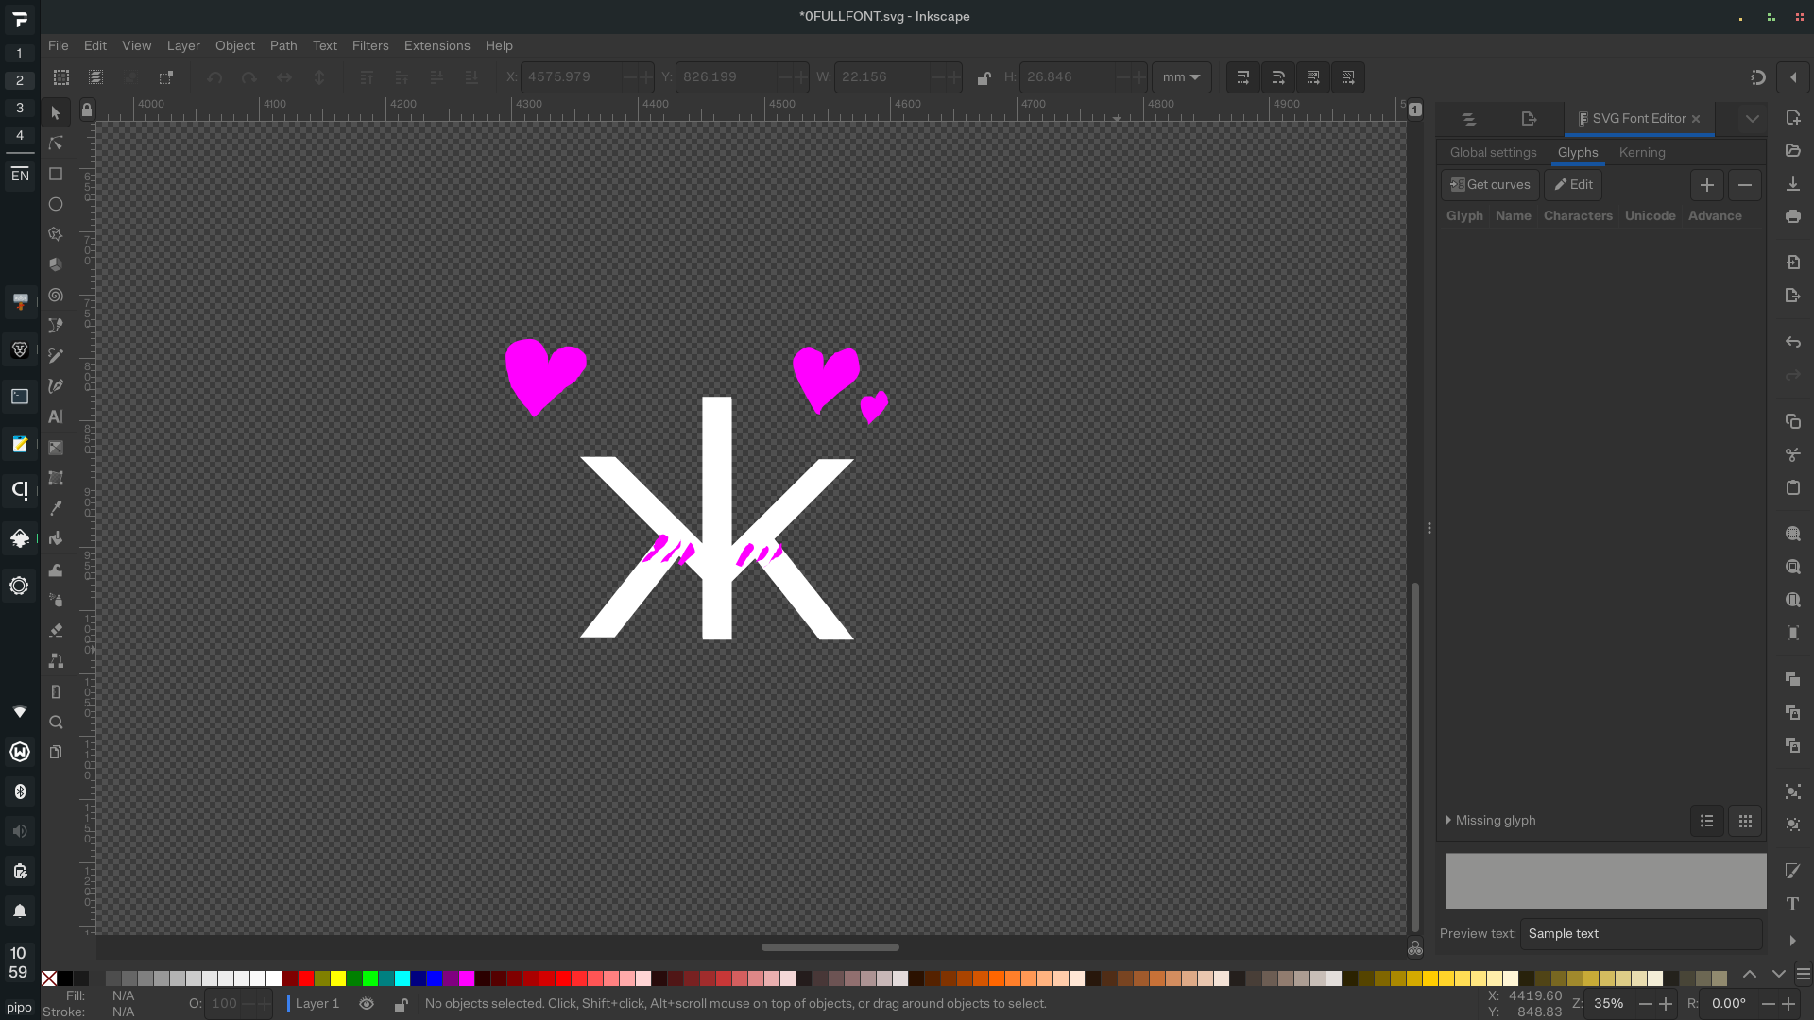Click the Save document icon
This screenshot has width=1814, height=1020.
[x=1792, y=183]
